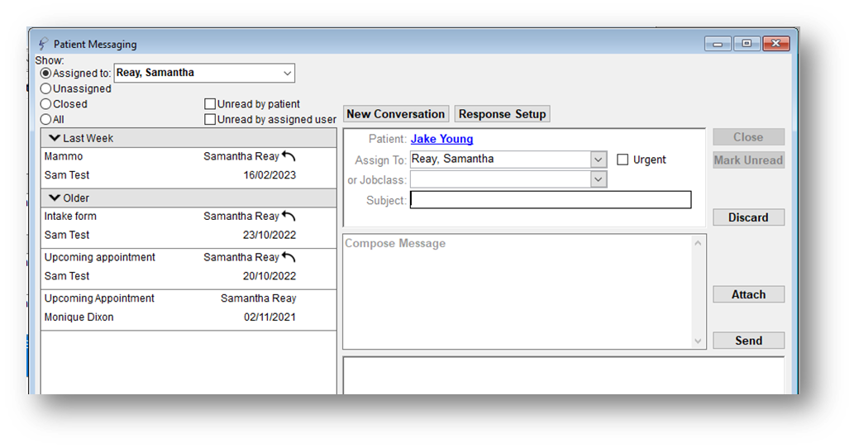Click reply arrow icon on Intake form conversation
854x448 pixels.
tap(289, 216)
